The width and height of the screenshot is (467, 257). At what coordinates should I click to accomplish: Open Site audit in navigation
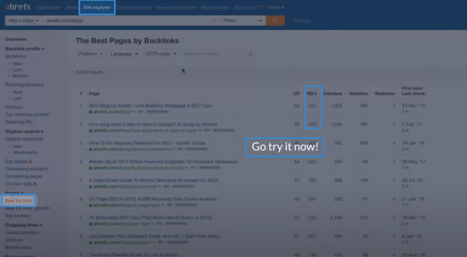244,7
